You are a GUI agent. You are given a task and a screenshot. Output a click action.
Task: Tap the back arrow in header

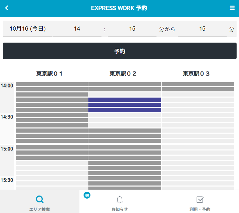coord(7,8)
